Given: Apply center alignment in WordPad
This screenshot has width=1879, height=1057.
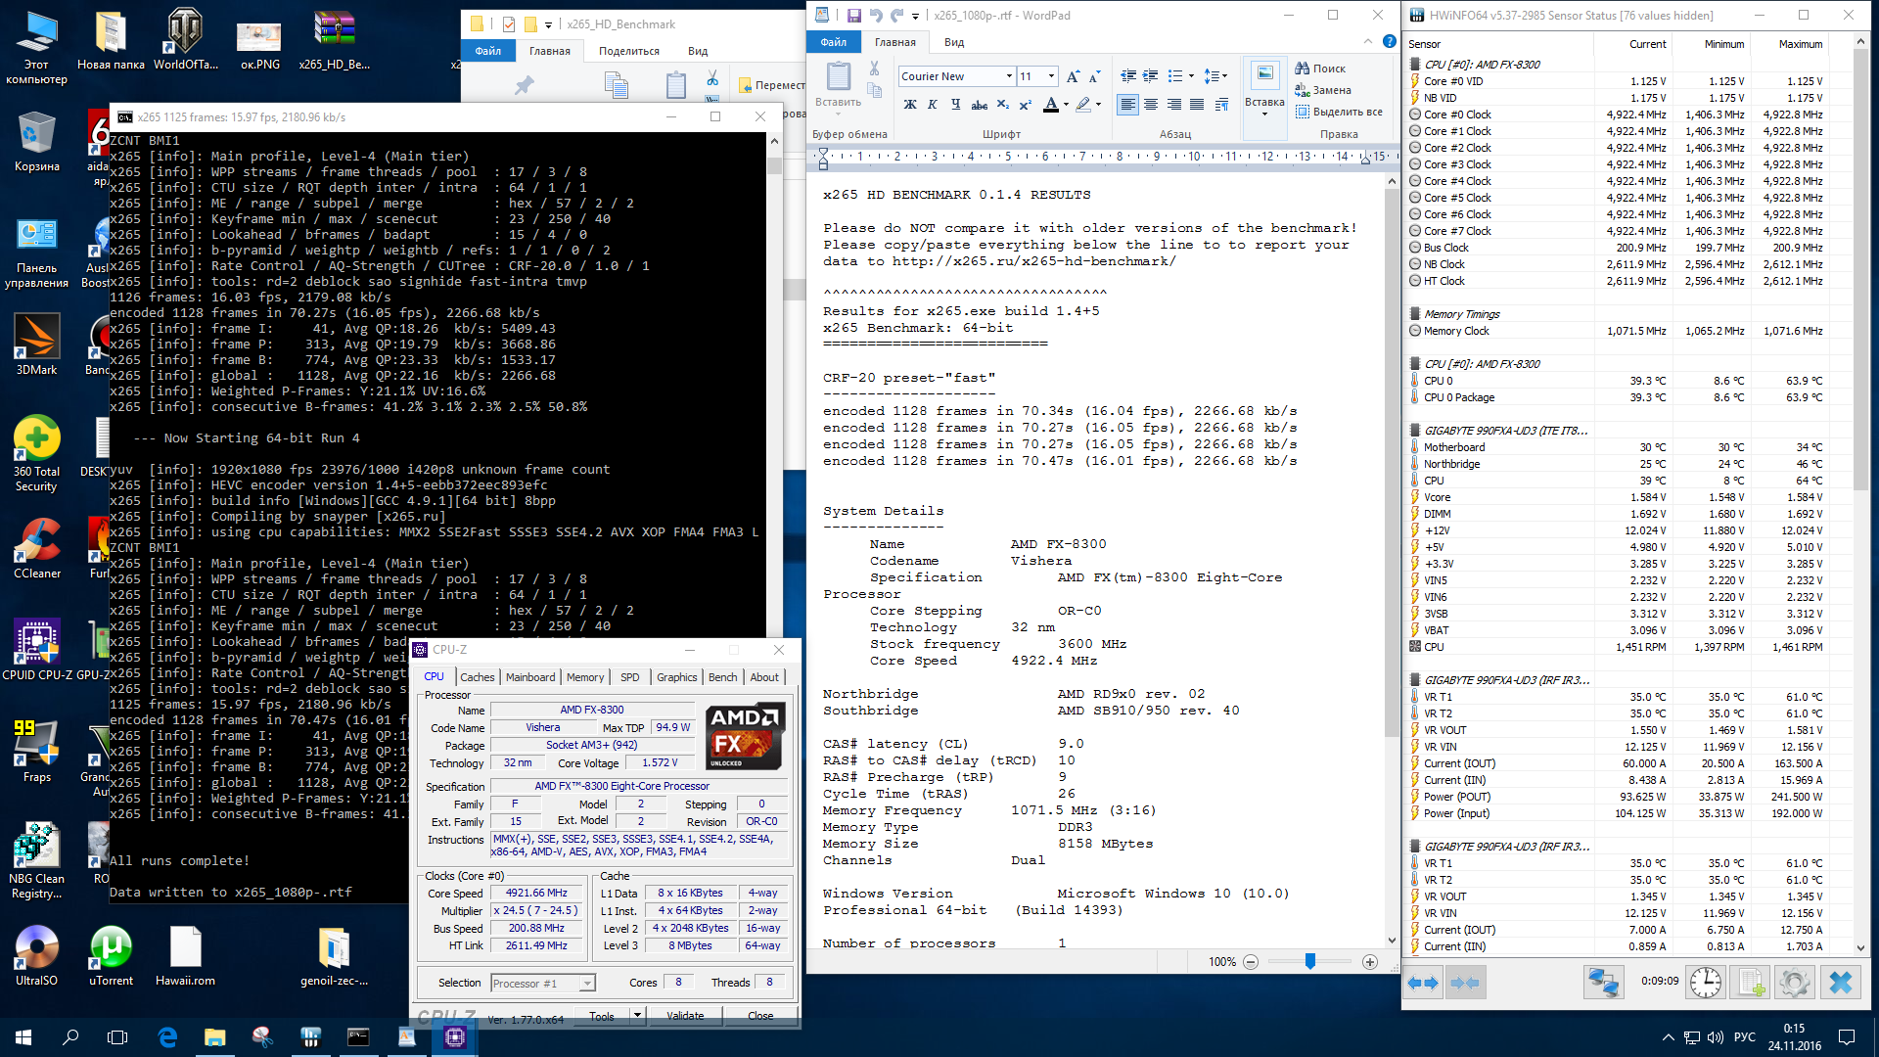Looking at the screenshot, I should point(1151,105).
